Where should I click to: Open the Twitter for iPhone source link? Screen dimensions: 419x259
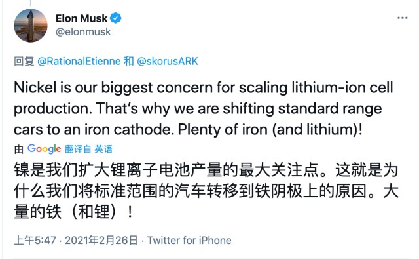(x=189, y=240)
